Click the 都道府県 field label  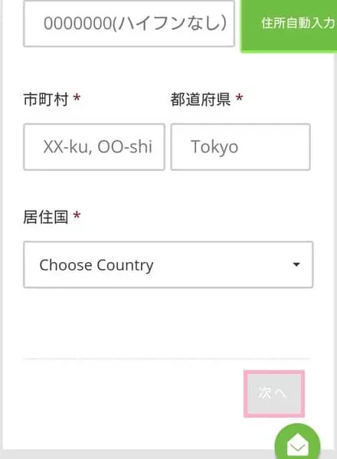(201, 100)
